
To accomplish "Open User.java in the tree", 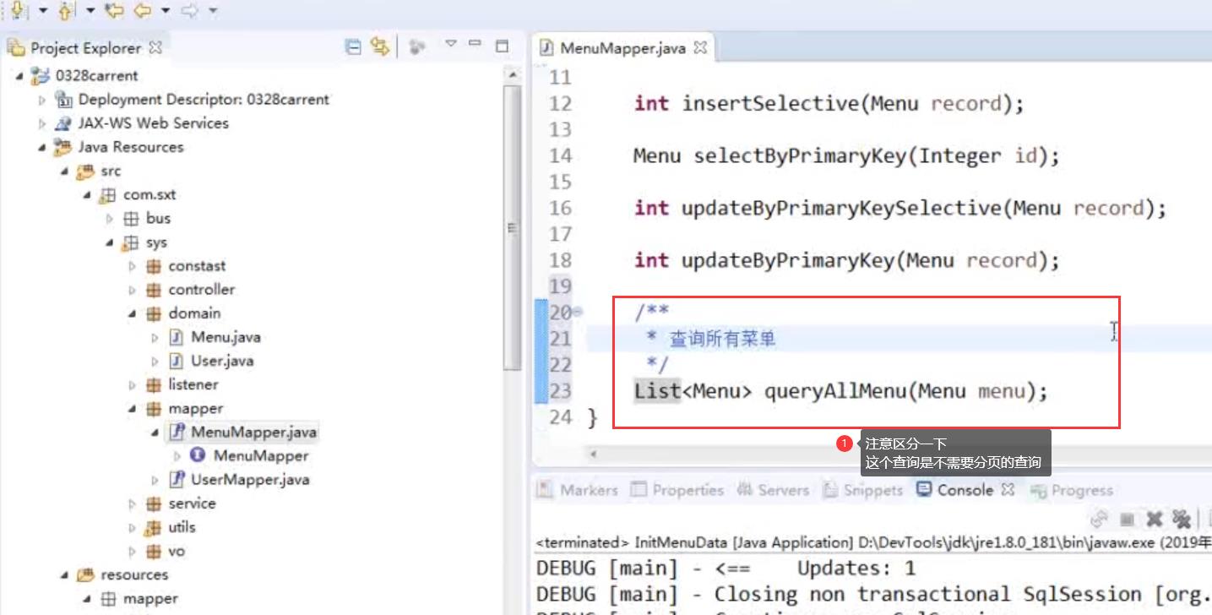I will click(222, 361).
